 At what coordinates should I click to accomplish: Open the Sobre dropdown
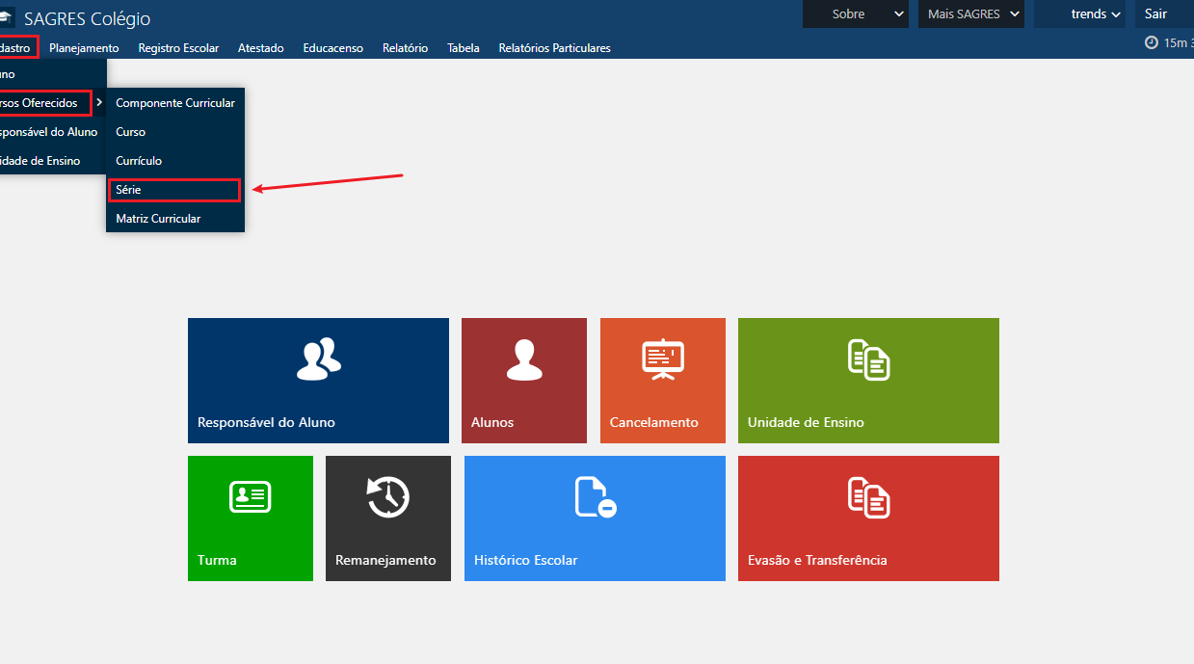855,13
